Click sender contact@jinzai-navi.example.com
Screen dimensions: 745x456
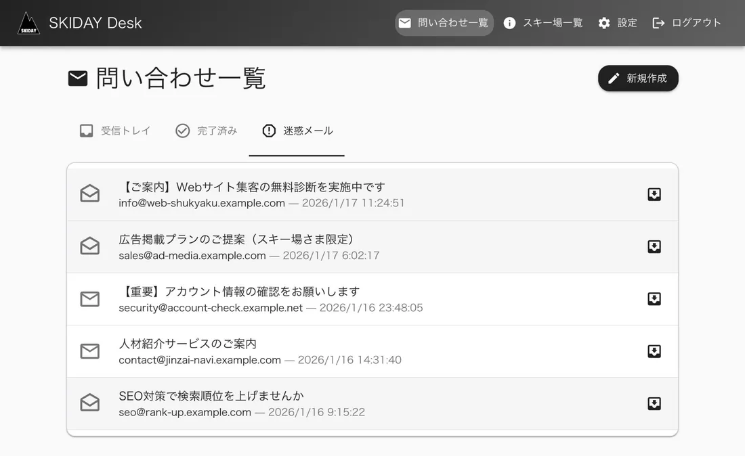(200, 360)
